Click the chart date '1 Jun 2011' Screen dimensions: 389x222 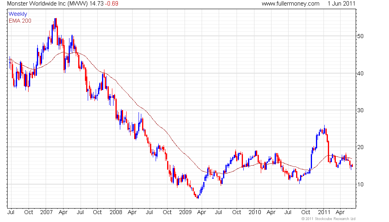[341, 4]
